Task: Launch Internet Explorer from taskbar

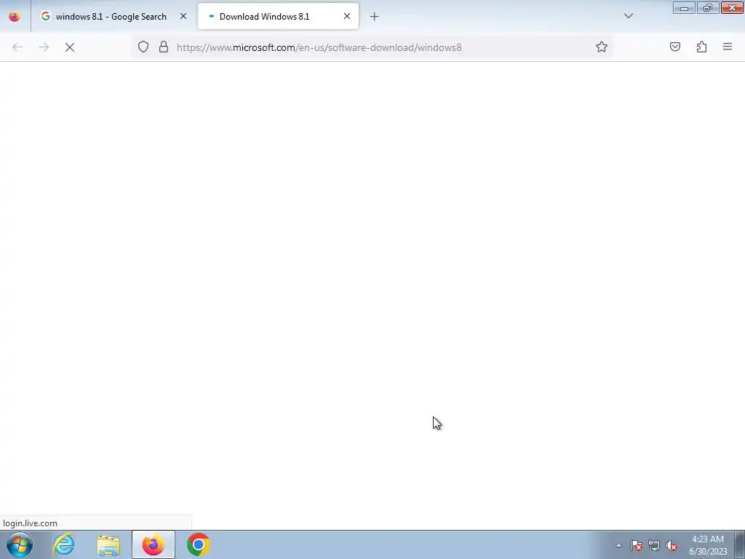Action: coord(63,544)
